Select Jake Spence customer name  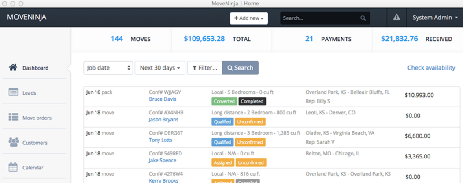click(x=162, y=161)
